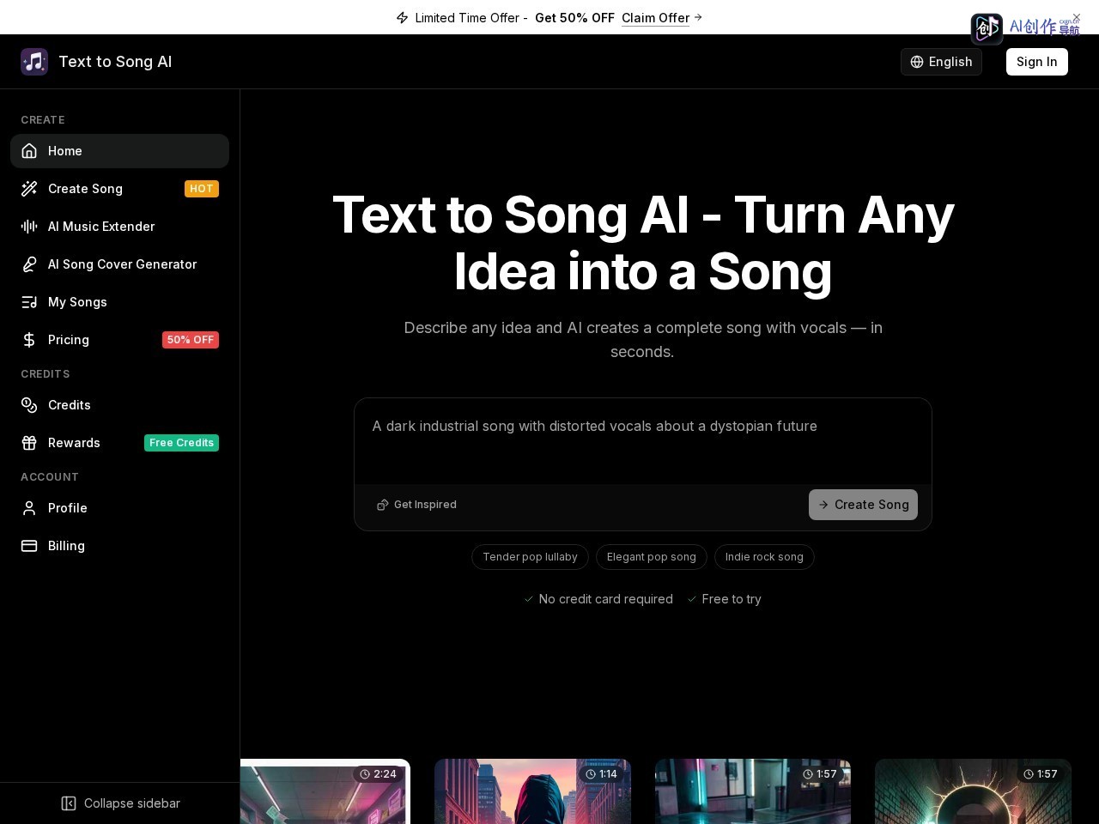Follow the Claim Offer link
Screen dimensions: 1099x824
[x=662, y=18]
